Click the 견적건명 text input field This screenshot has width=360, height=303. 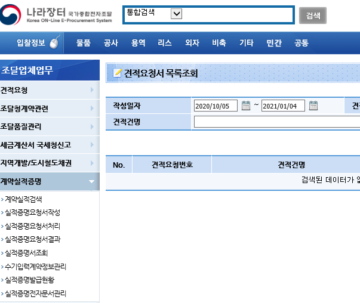(277, 122)
